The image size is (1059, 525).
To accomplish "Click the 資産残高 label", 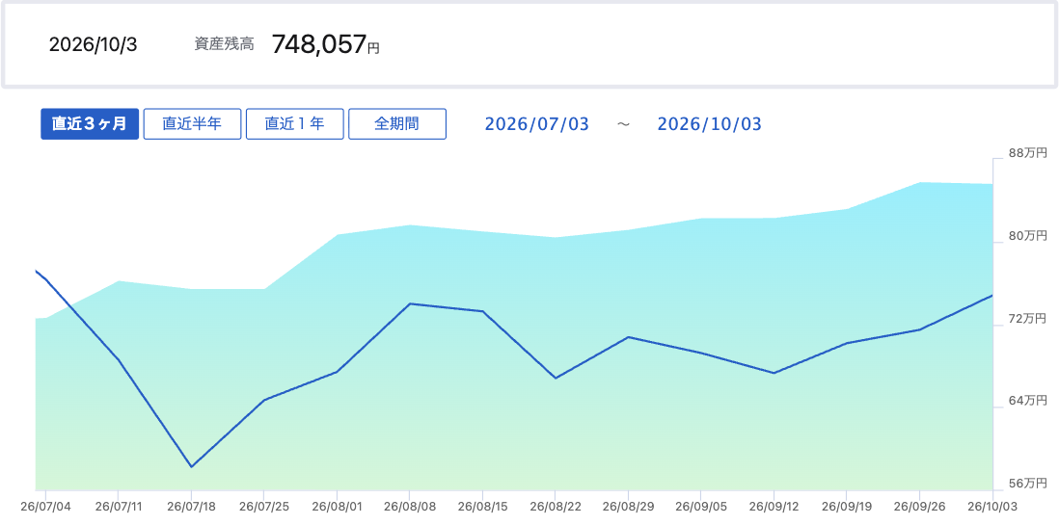I will (x=224, y=45).
